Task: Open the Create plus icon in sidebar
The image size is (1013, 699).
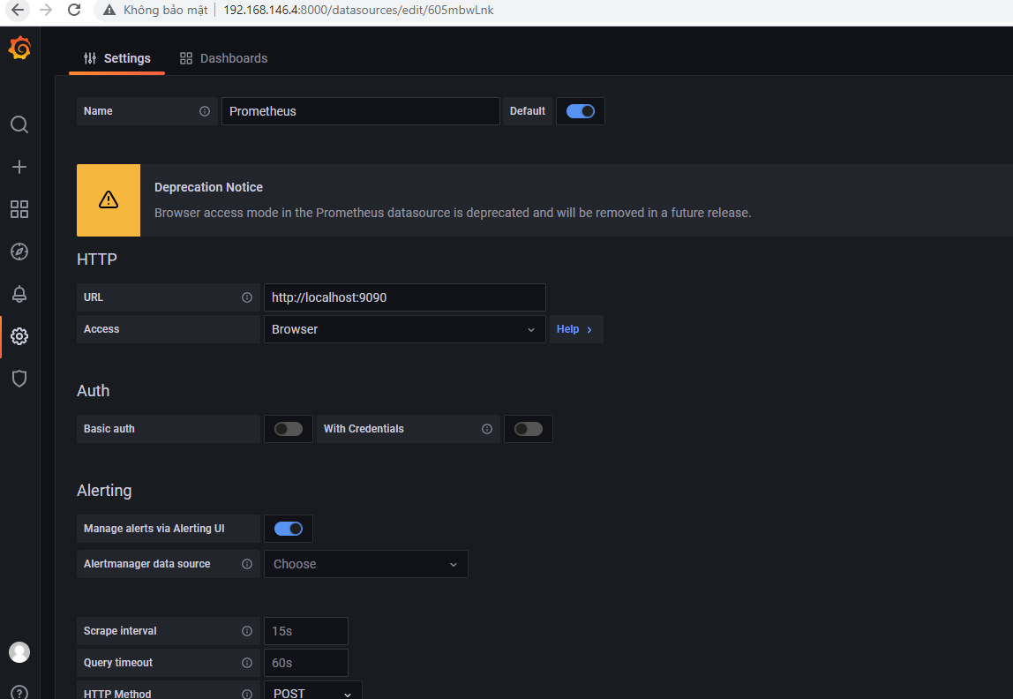Action: 19,167
